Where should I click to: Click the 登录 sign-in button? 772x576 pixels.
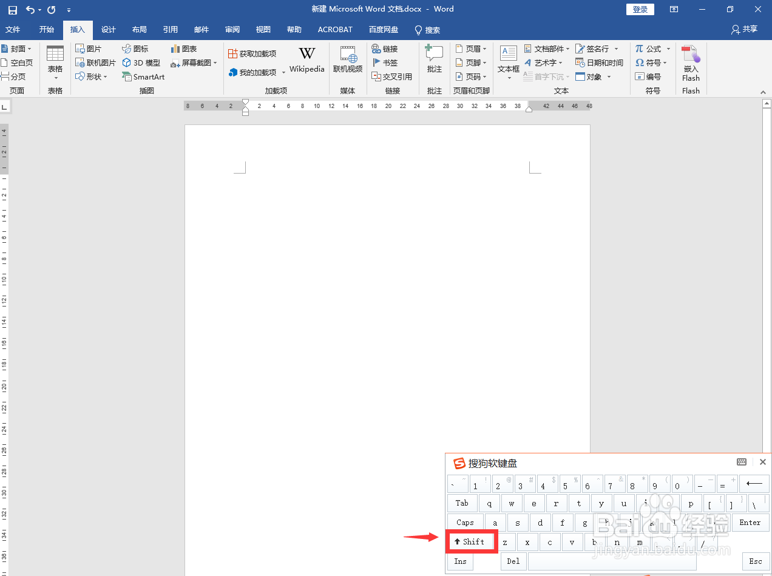640,9
